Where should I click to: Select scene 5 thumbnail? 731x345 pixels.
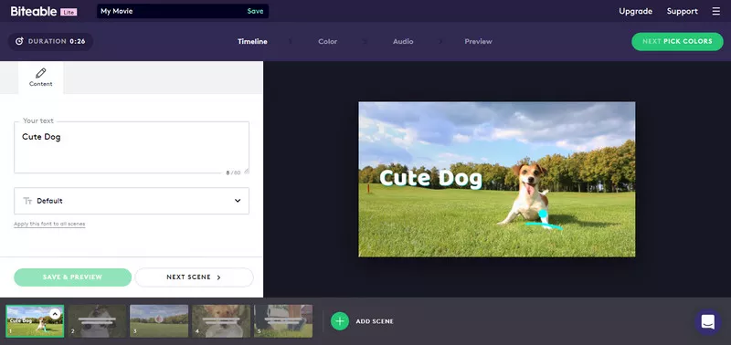[283, 321]
